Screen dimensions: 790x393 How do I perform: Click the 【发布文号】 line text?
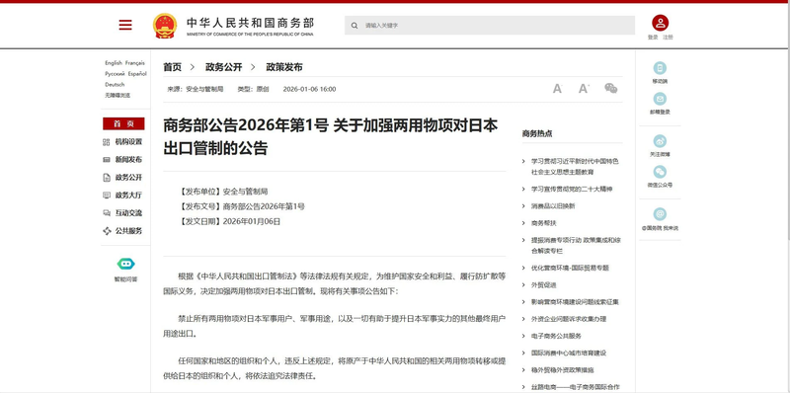pos(241,206)
